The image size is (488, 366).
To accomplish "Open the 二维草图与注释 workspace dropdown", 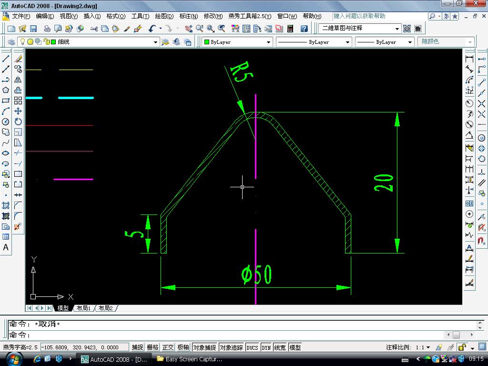I will pyautogui.click(x=397, y=29).
